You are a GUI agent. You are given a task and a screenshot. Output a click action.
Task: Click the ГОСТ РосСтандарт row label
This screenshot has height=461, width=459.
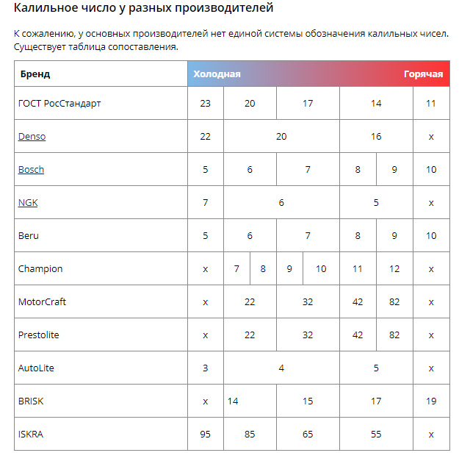(59, 104)
